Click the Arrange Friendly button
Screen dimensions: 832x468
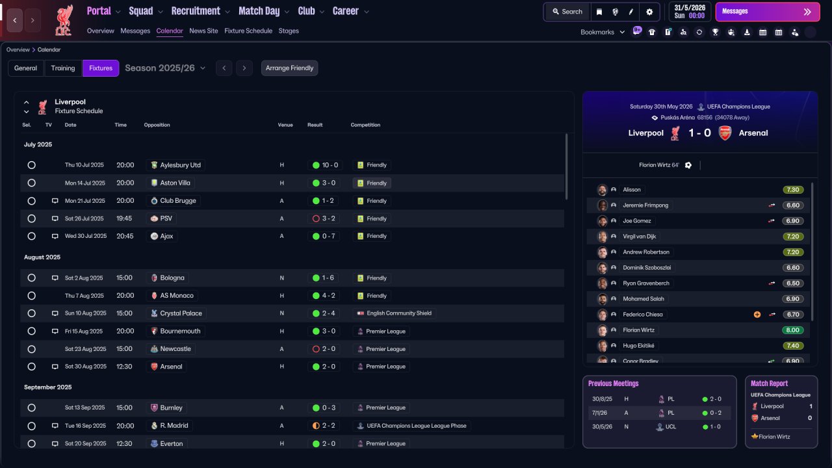click(290, 68)
